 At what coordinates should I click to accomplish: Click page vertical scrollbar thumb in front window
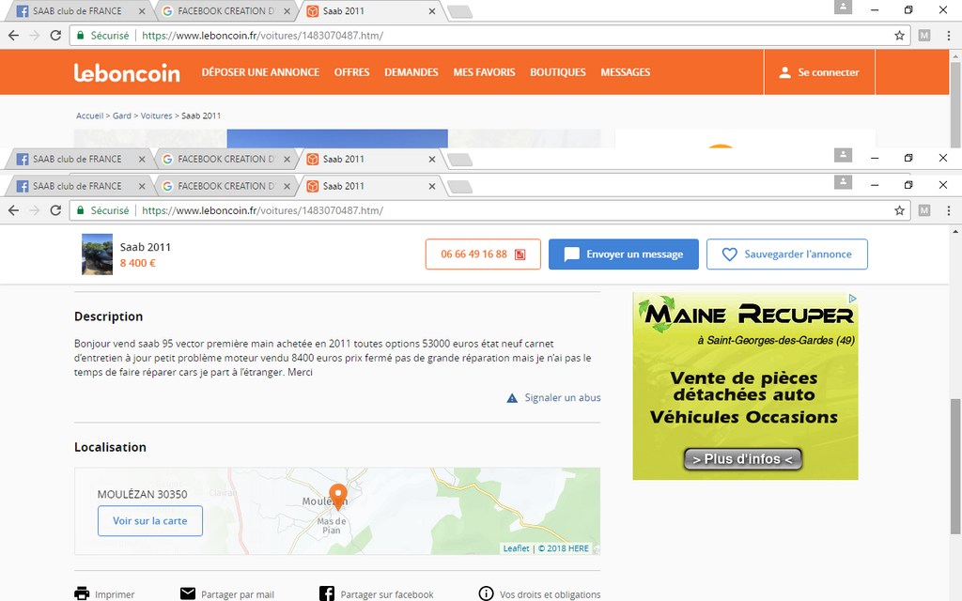pos(955,466)
